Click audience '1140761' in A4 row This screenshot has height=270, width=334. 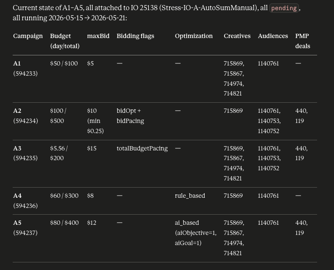pos(268,196)
